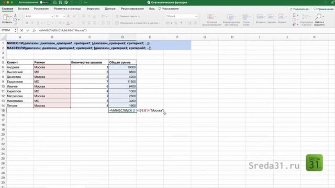Expand Find and Select dropdown arrow

coord(323,17)
